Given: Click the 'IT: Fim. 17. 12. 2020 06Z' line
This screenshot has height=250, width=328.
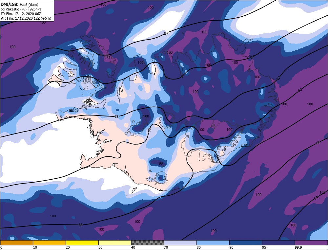Looking at the screenshot, I should click(21, 13).
